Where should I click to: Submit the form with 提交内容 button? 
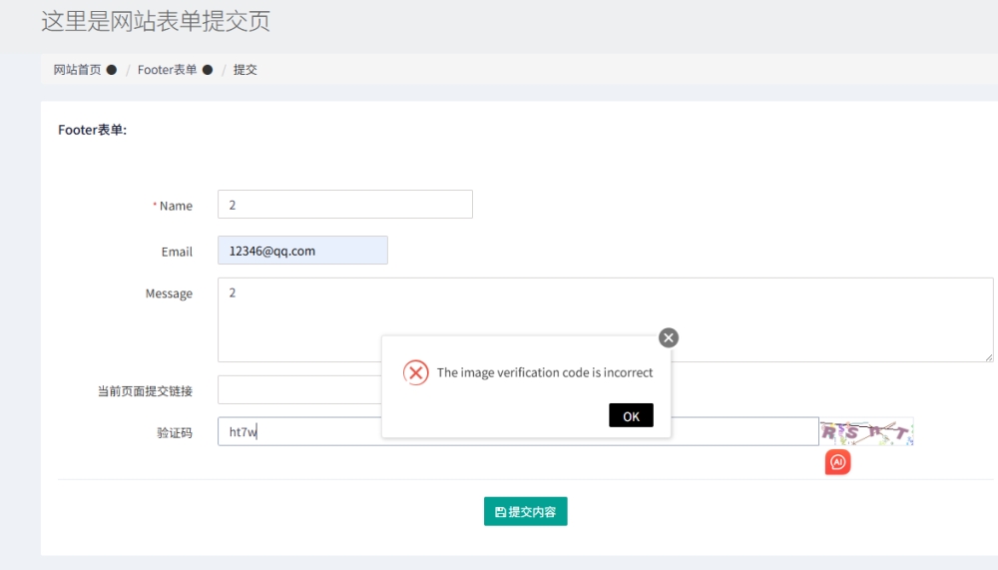coord(525,512)
